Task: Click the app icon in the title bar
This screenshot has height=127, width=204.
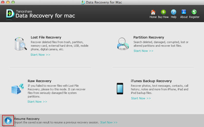Action: (x=83, y=2)
